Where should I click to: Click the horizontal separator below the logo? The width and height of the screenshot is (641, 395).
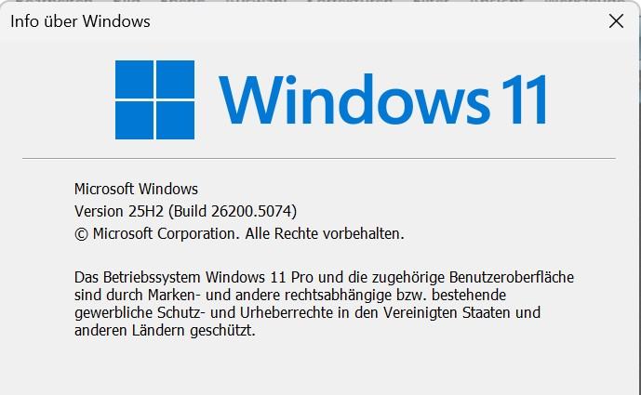pyautogui.click(x=319, y=159)
